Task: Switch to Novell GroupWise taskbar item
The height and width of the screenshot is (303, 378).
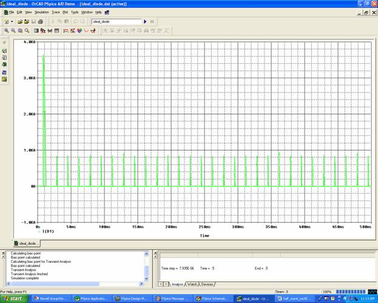Action: pos(52,299)
